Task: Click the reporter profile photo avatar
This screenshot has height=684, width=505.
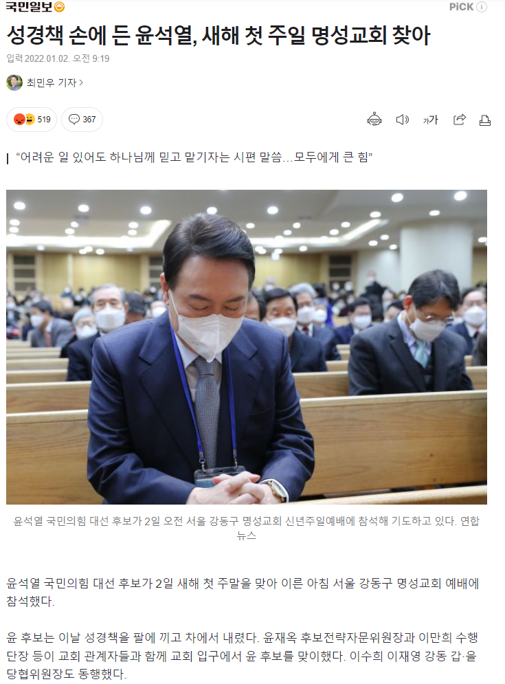Action: pos(14,82)
